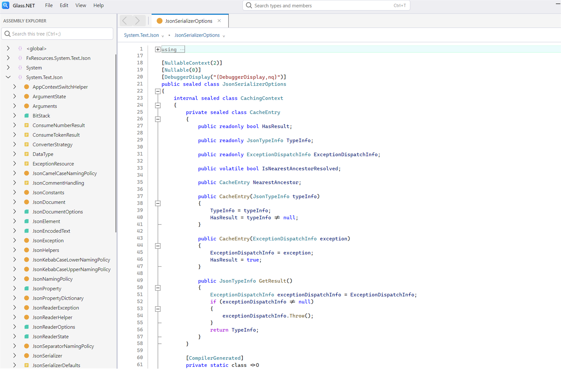The height and width of the screenshot is (386, 561).
Task: Navigate back with the left arrow button
Action: pos(125,21)
